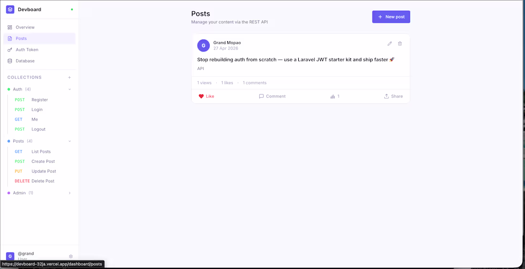Collapse the Auth collection chevron

(x=70, y=89)
